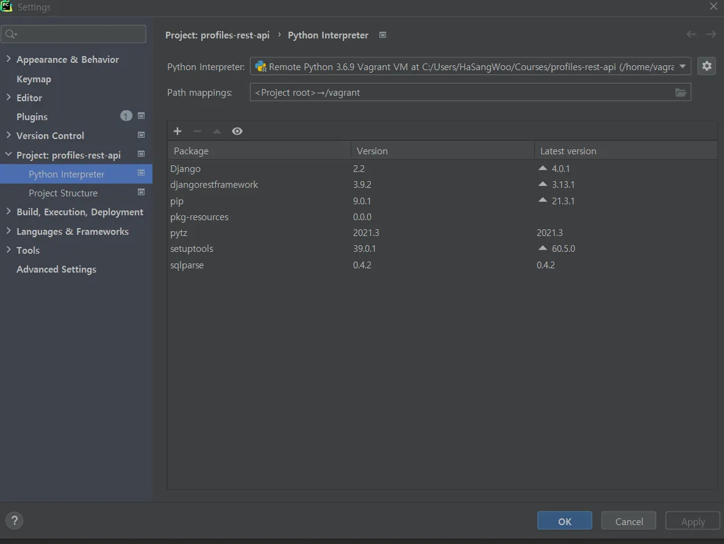Screen dimensions: 724x544
Task: Click the 'Project: profiles-rest-api' breadcrumb
Action: (217, 35)
